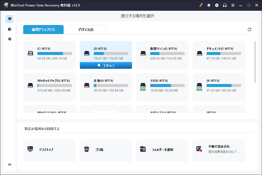The width and height of the screenshot is (262, 175).
Task: Click the スキャン button on drive D
Action: click(106, 65)
